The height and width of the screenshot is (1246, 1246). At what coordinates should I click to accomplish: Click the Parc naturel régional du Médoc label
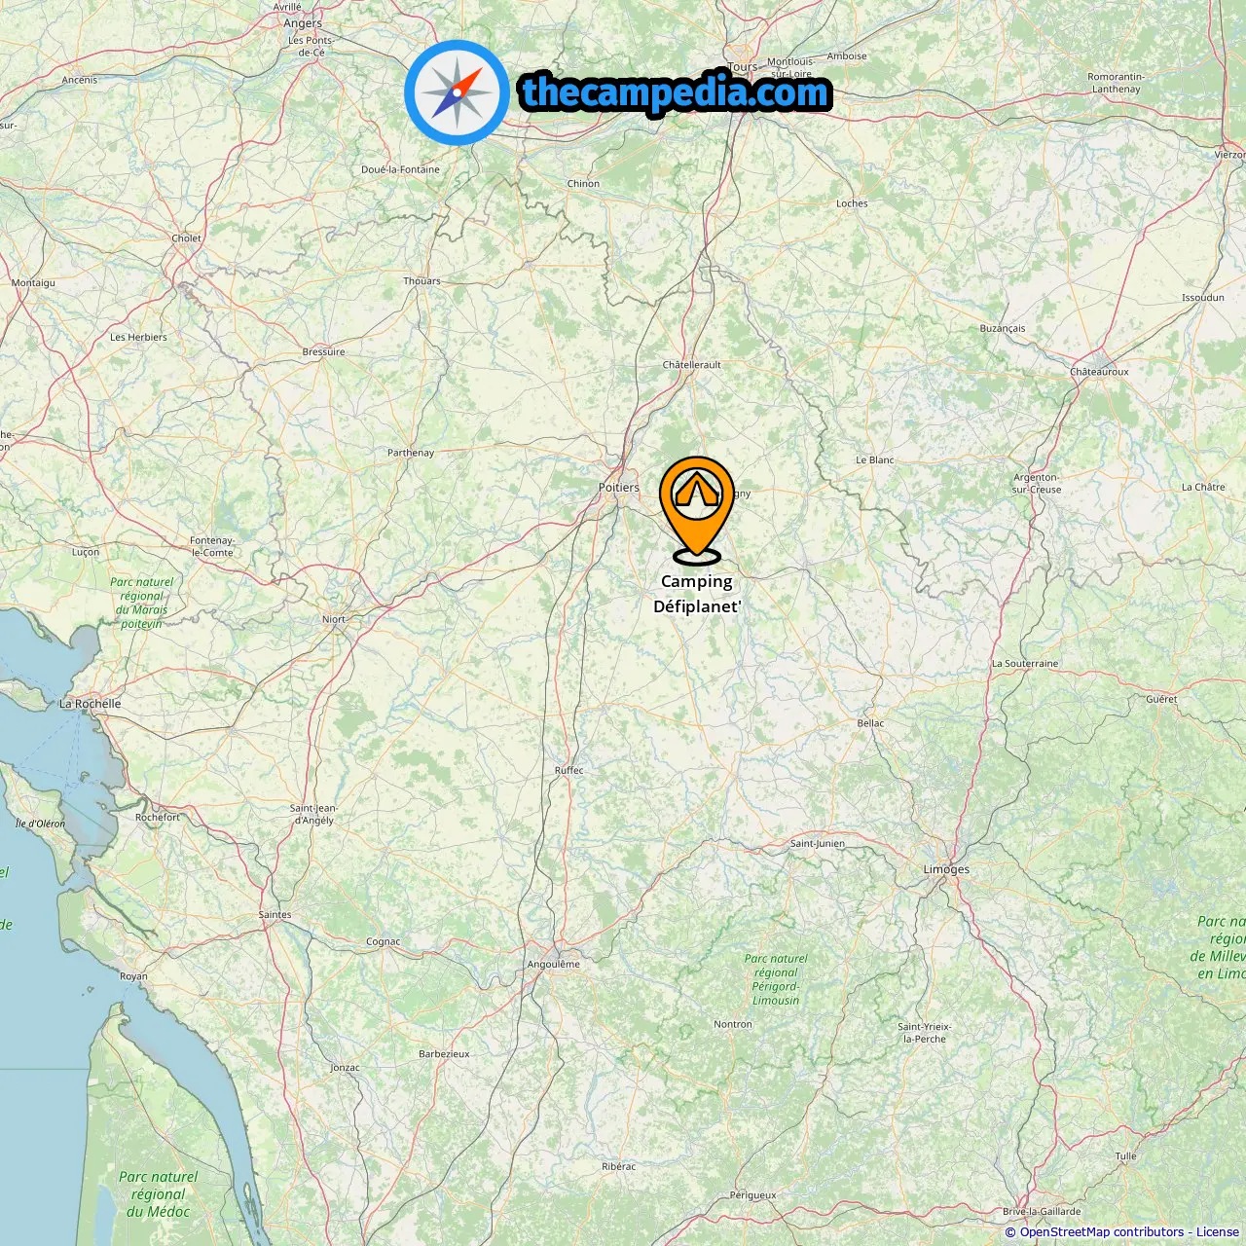pyautogui.click(x=158, y=1194)
